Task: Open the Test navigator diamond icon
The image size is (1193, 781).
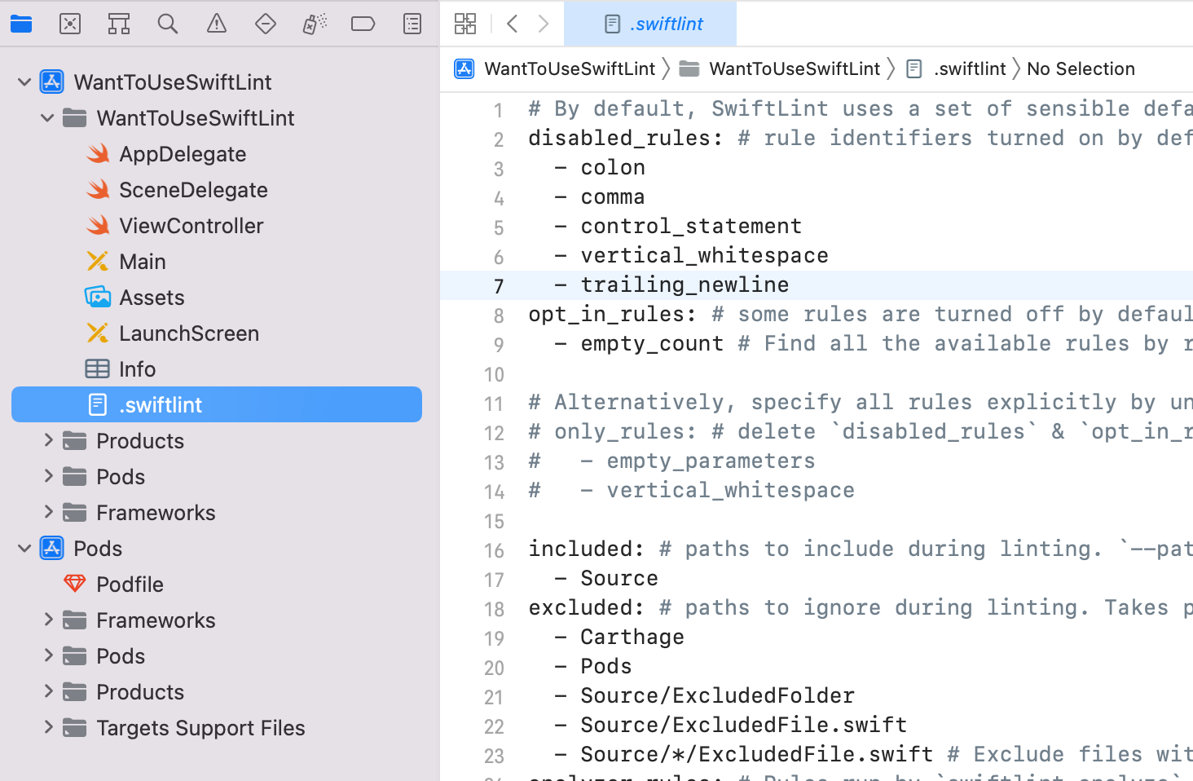Action: coord(266,24)
